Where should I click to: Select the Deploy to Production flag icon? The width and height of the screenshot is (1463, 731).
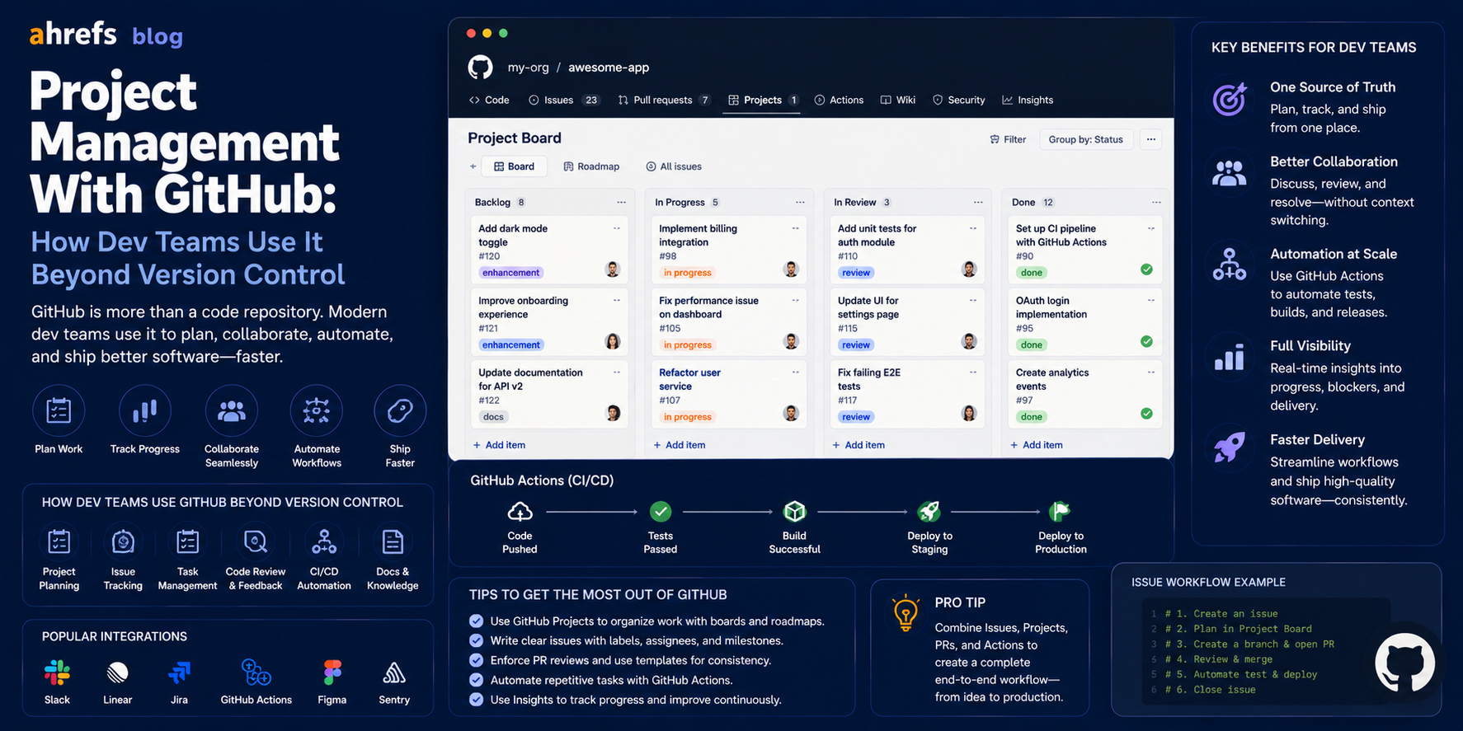click(1060, 512)
